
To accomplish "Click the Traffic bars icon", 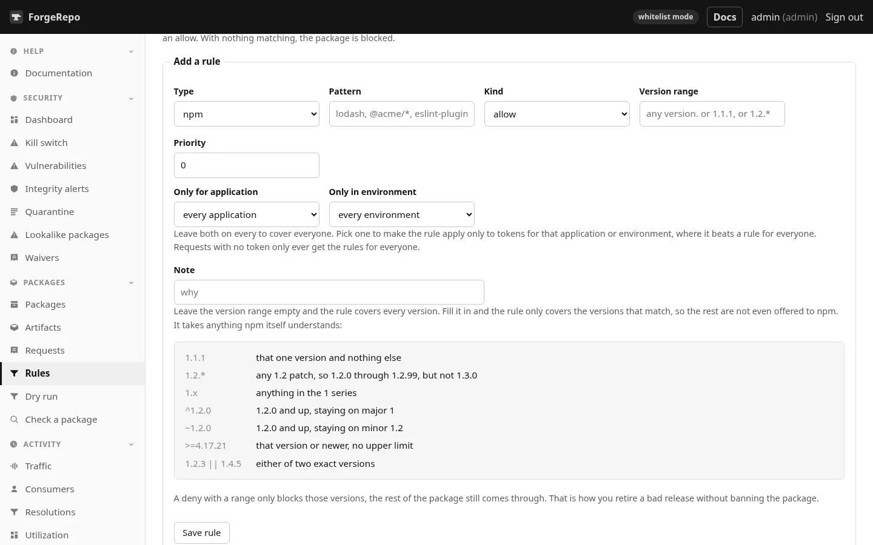I will pos(14,466).
